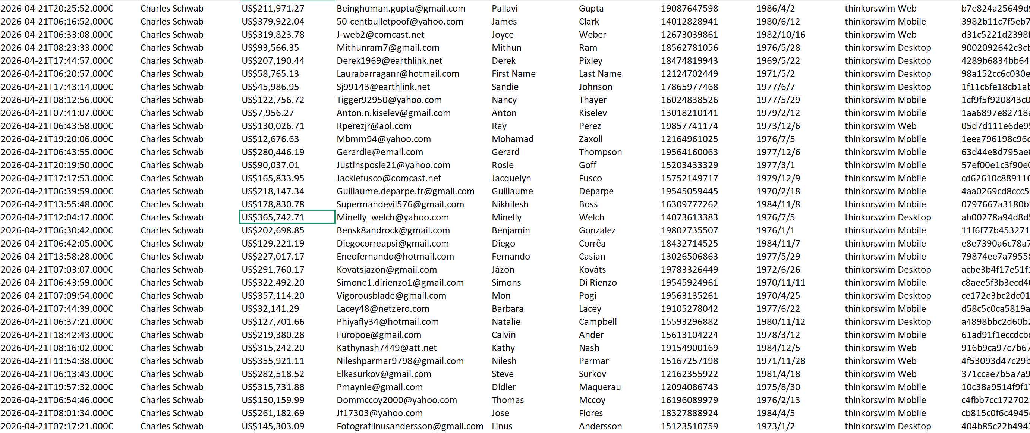
Task: Select phone number 15752149717
Action: pyautogui.click(x=689, y=178)
